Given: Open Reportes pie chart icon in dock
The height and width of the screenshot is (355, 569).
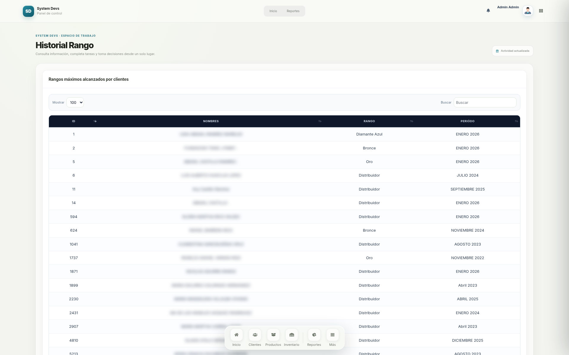Looking at the screenshot, I should pos(314,335).
